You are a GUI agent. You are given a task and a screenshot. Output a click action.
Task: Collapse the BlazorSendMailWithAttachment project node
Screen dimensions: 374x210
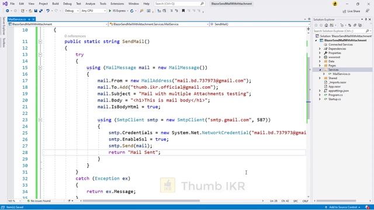[317, 40]
